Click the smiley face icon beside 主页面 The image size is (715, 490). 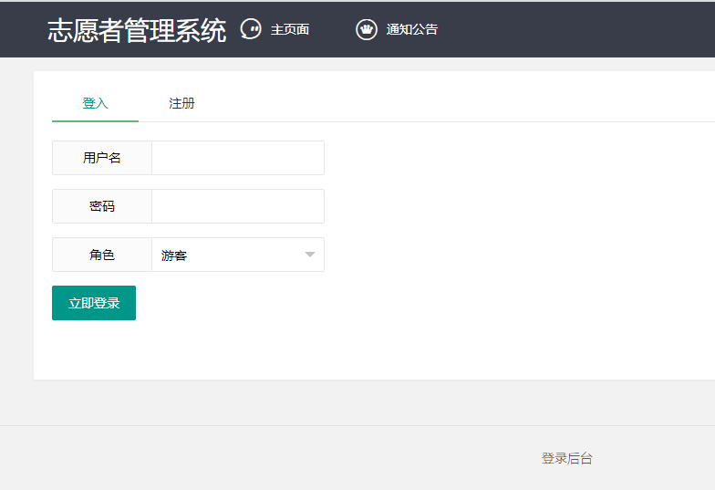point(251,29)
